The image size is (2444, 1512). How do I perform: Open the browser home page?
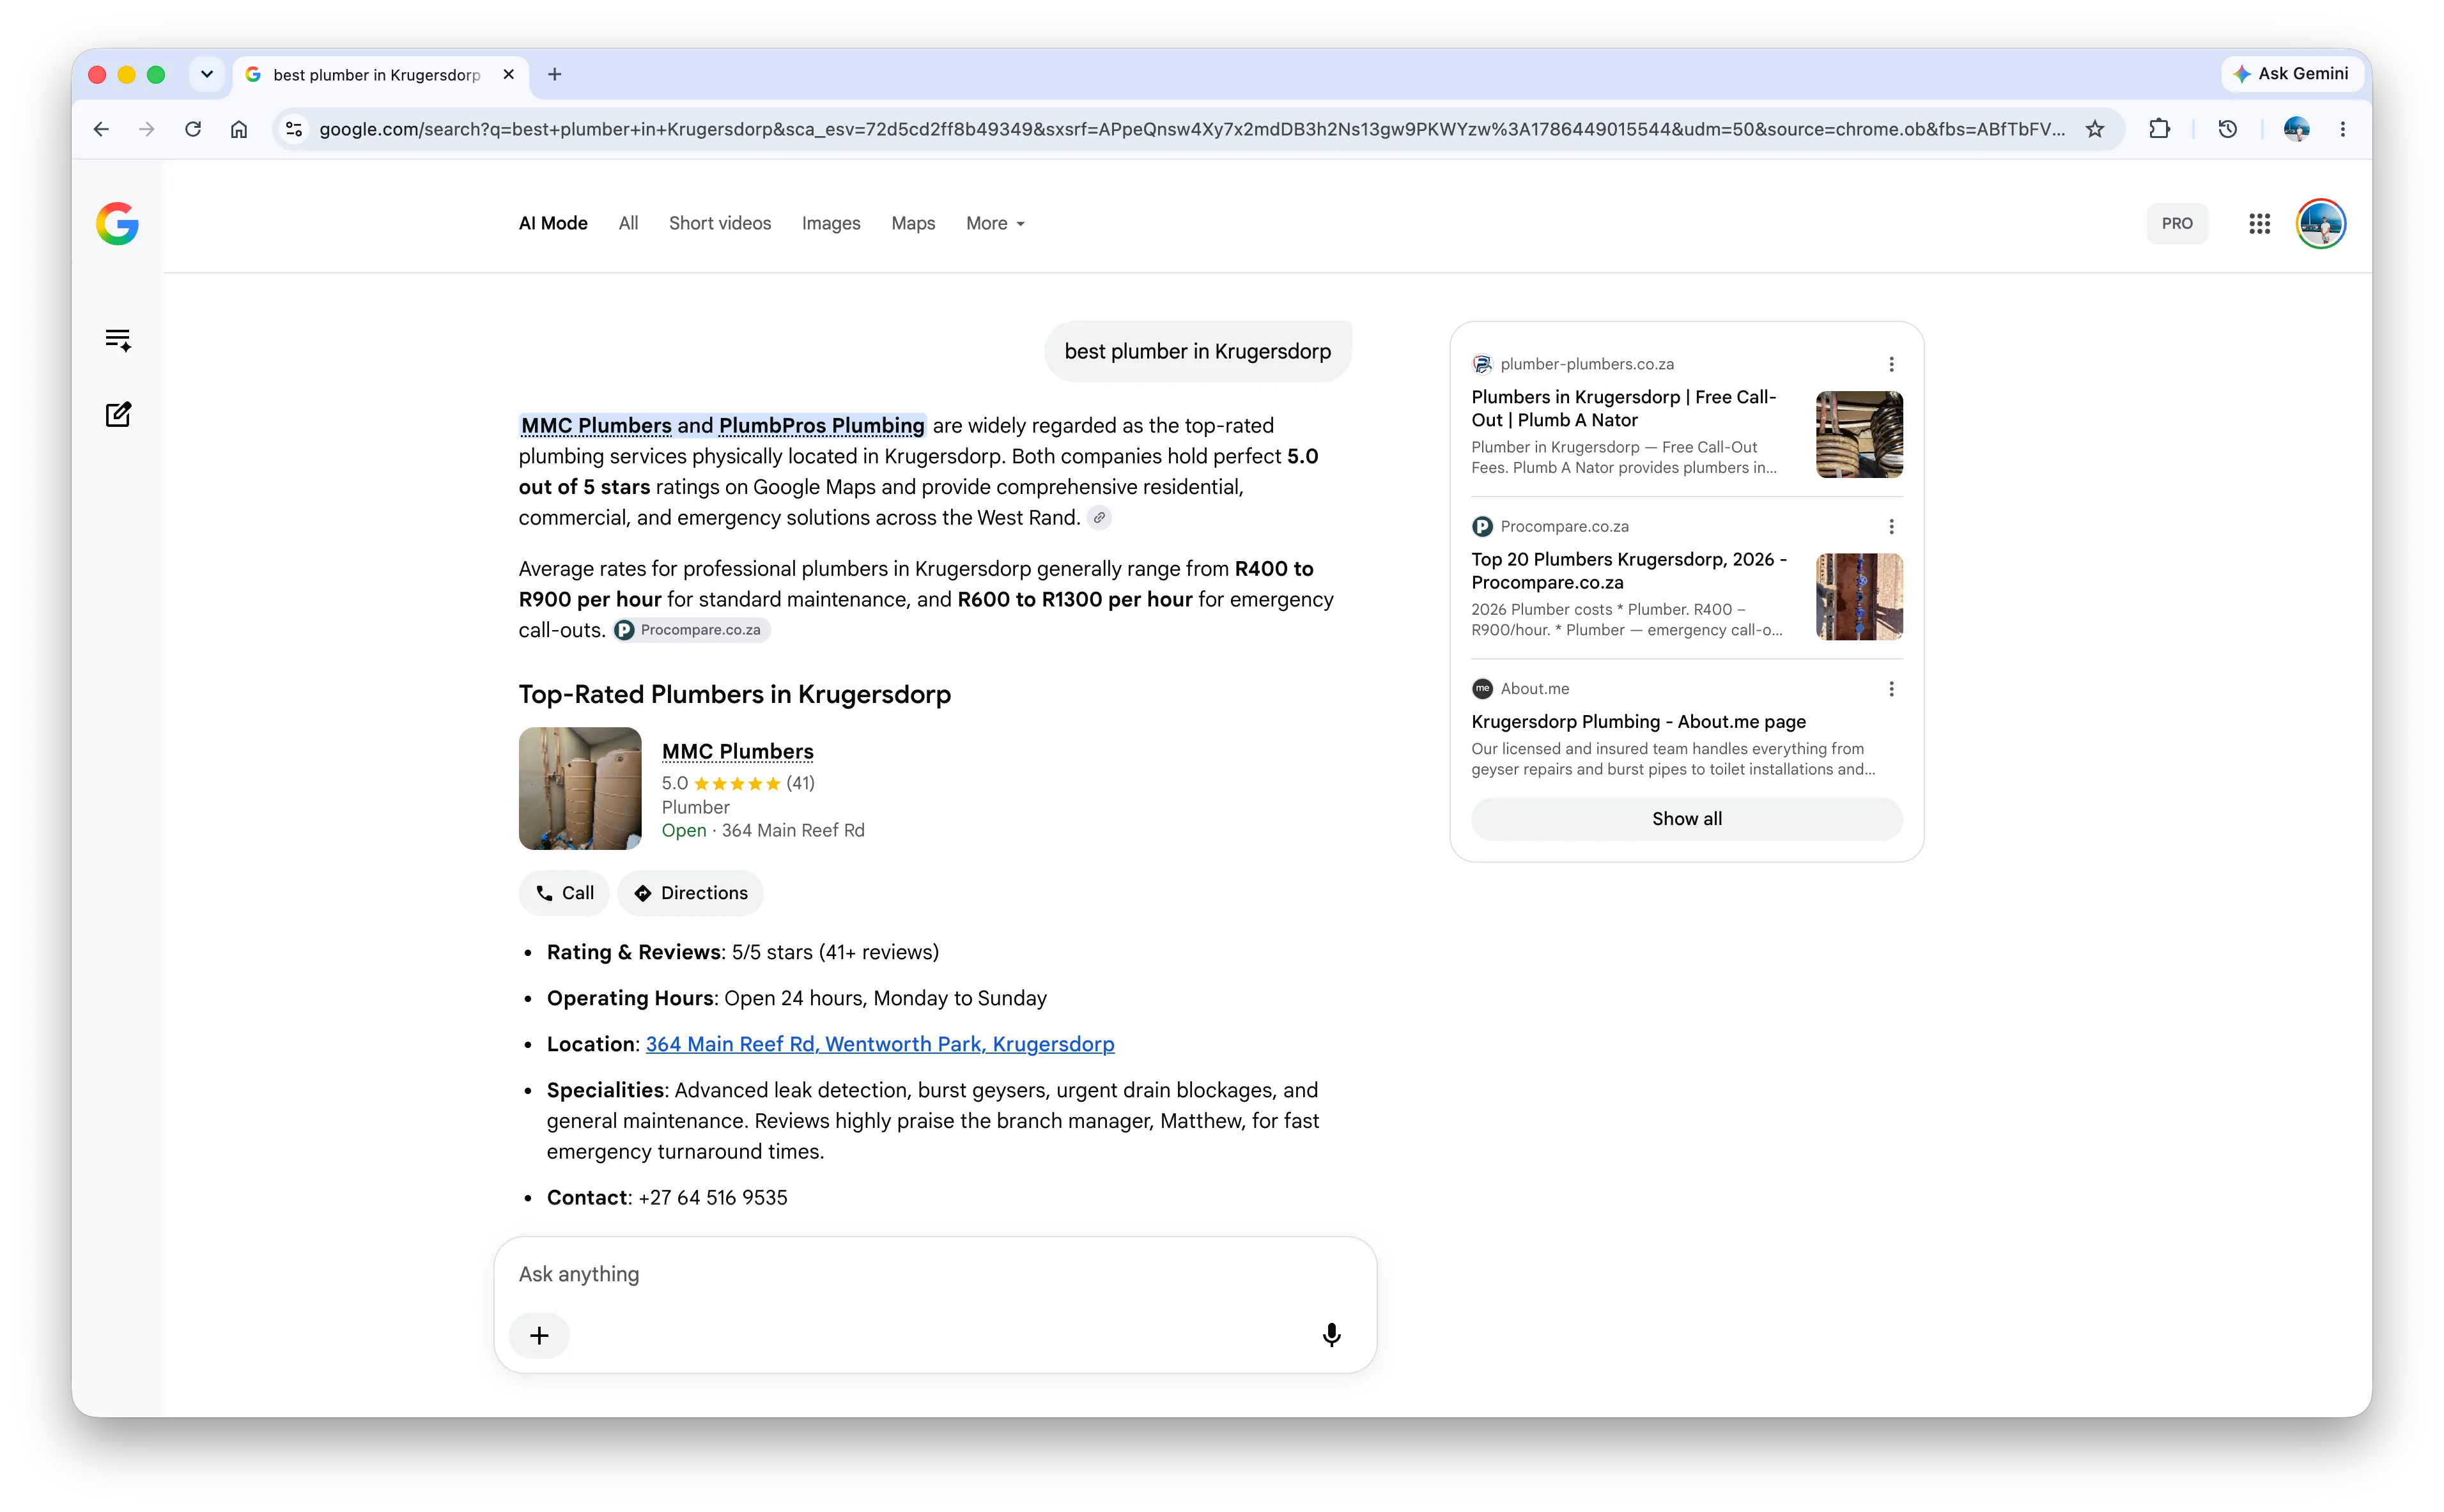click(239, 129)
